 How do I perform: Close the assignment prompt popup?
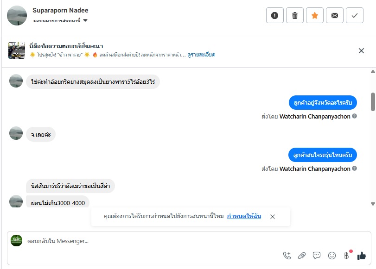coord(273,217)
